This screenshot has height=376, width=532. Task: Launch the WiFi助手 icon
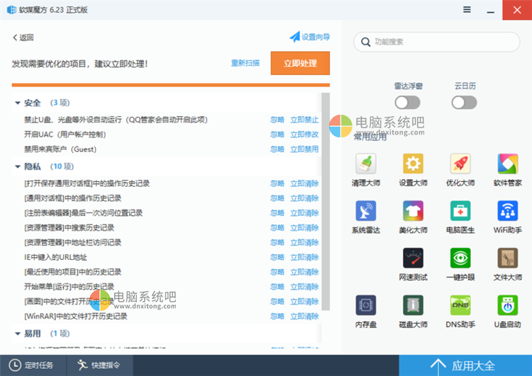[508, 211]
